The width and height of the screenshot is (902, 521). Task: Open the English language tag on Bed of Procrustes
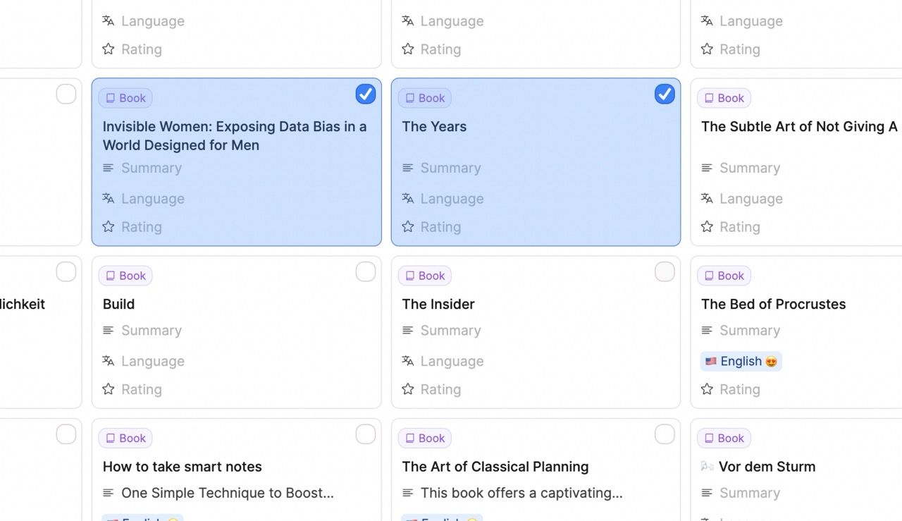coord(741,362)
